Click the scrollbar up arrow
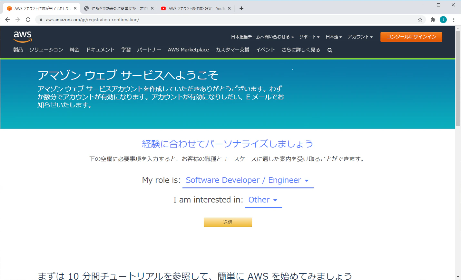Image resolution: width=461 pixels, height=280 pixels. (458, 29)
